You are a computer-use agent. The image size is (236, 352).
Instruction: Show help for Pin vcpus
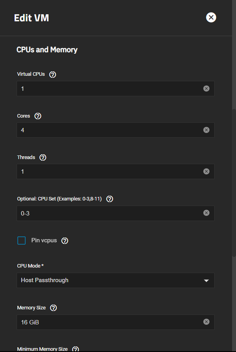[x=65, y=241]
